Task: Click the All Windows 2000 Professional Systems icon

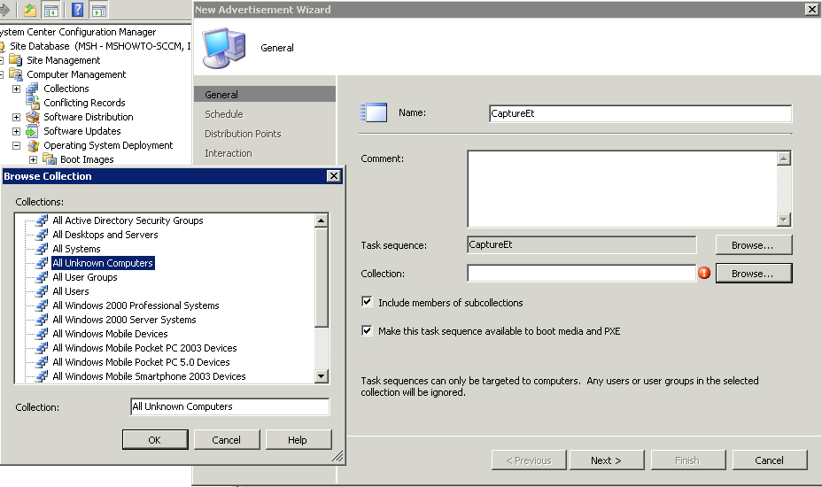Action: pyautogui.click(x=42, y=305)
